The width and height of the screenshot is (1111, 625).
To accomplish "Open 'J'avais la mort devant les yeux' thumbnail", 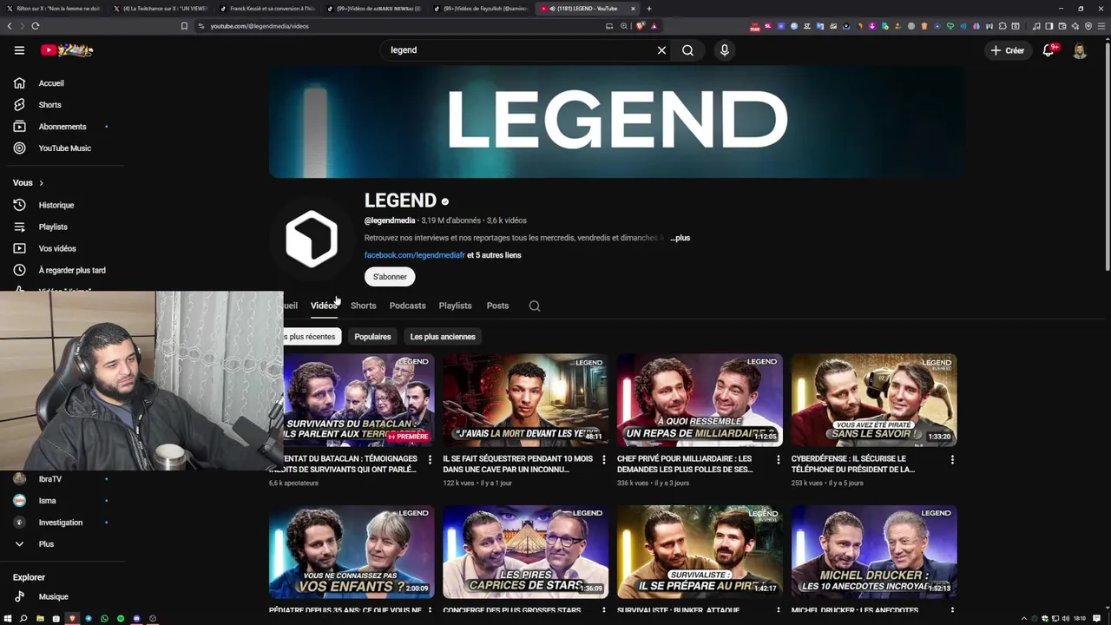I will [x=525, y=400].
